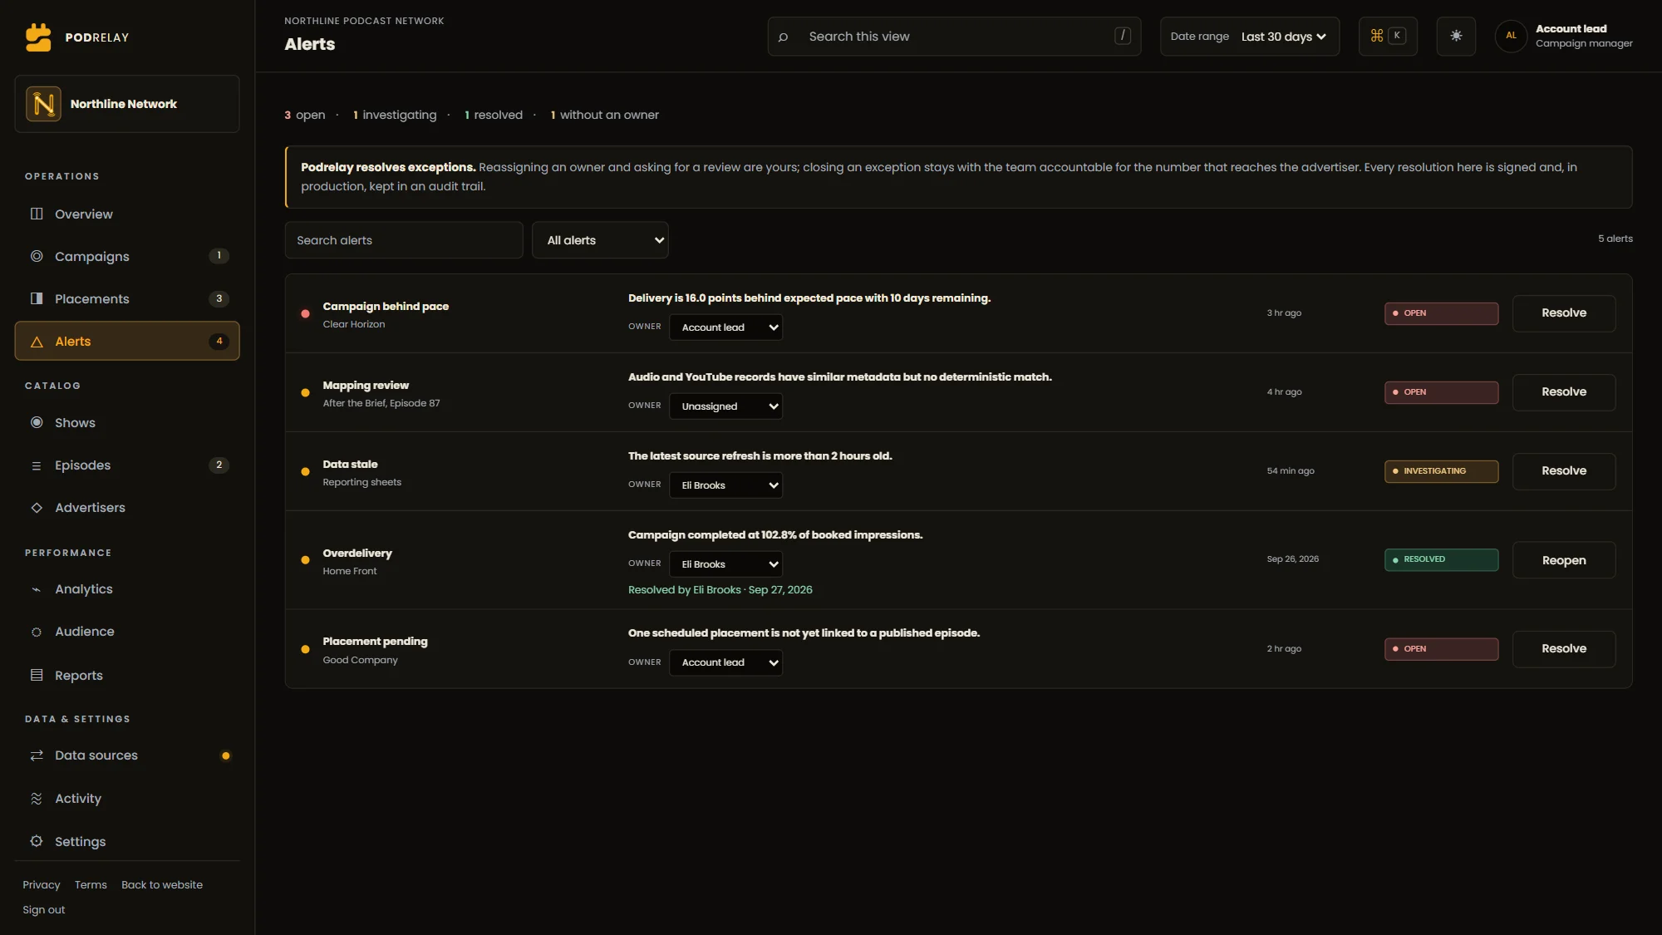This screenshot has height=935, width=1662.
Task: Click the Placements icon in sidebar
Action: click(37, 298)
